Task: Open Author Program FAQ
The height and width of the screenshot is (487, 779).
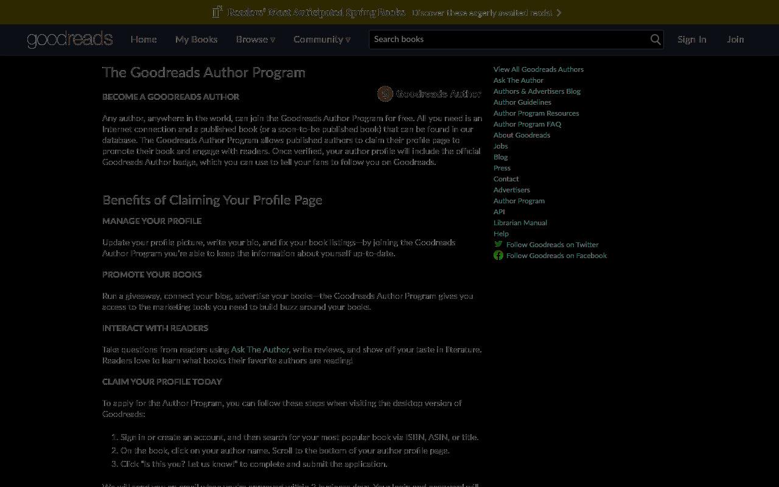Action: coord(527,124)
